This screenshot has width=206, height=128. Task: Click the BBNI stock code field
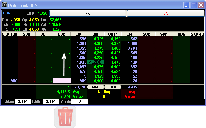tap(13, 13)
